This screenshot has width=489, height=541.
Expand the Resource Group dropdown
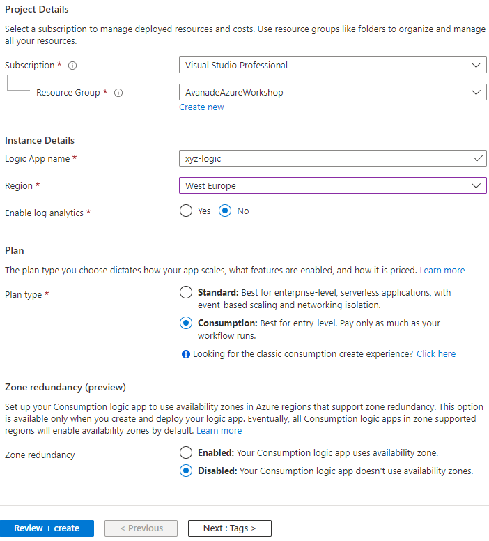(x=332, y=92)
